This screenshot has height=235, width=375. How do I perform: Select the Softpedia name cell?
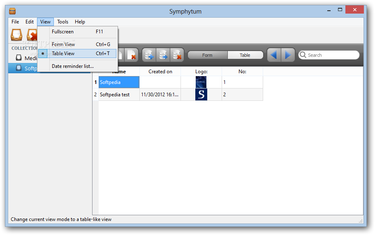119,82
